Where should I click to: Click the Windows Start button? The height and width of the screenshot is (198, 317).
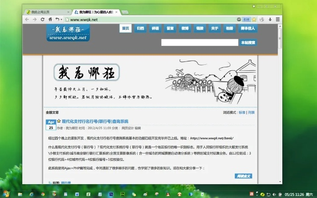pos(7,193)
